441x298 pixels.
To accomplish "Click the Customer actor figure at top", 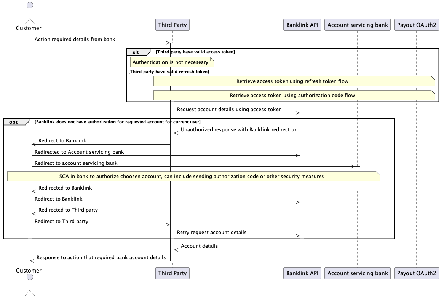I will pos(30,13).
